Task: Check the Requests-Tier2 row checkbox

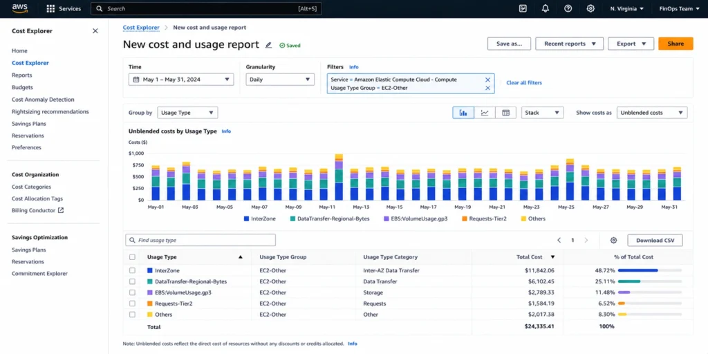Action: coord(132,304)
